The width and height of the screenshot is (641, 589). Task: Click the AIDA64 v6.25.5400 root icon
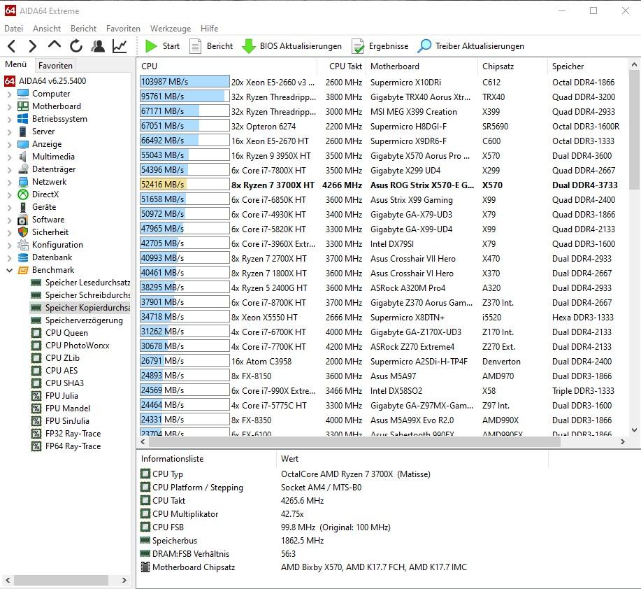click(10, 81)
